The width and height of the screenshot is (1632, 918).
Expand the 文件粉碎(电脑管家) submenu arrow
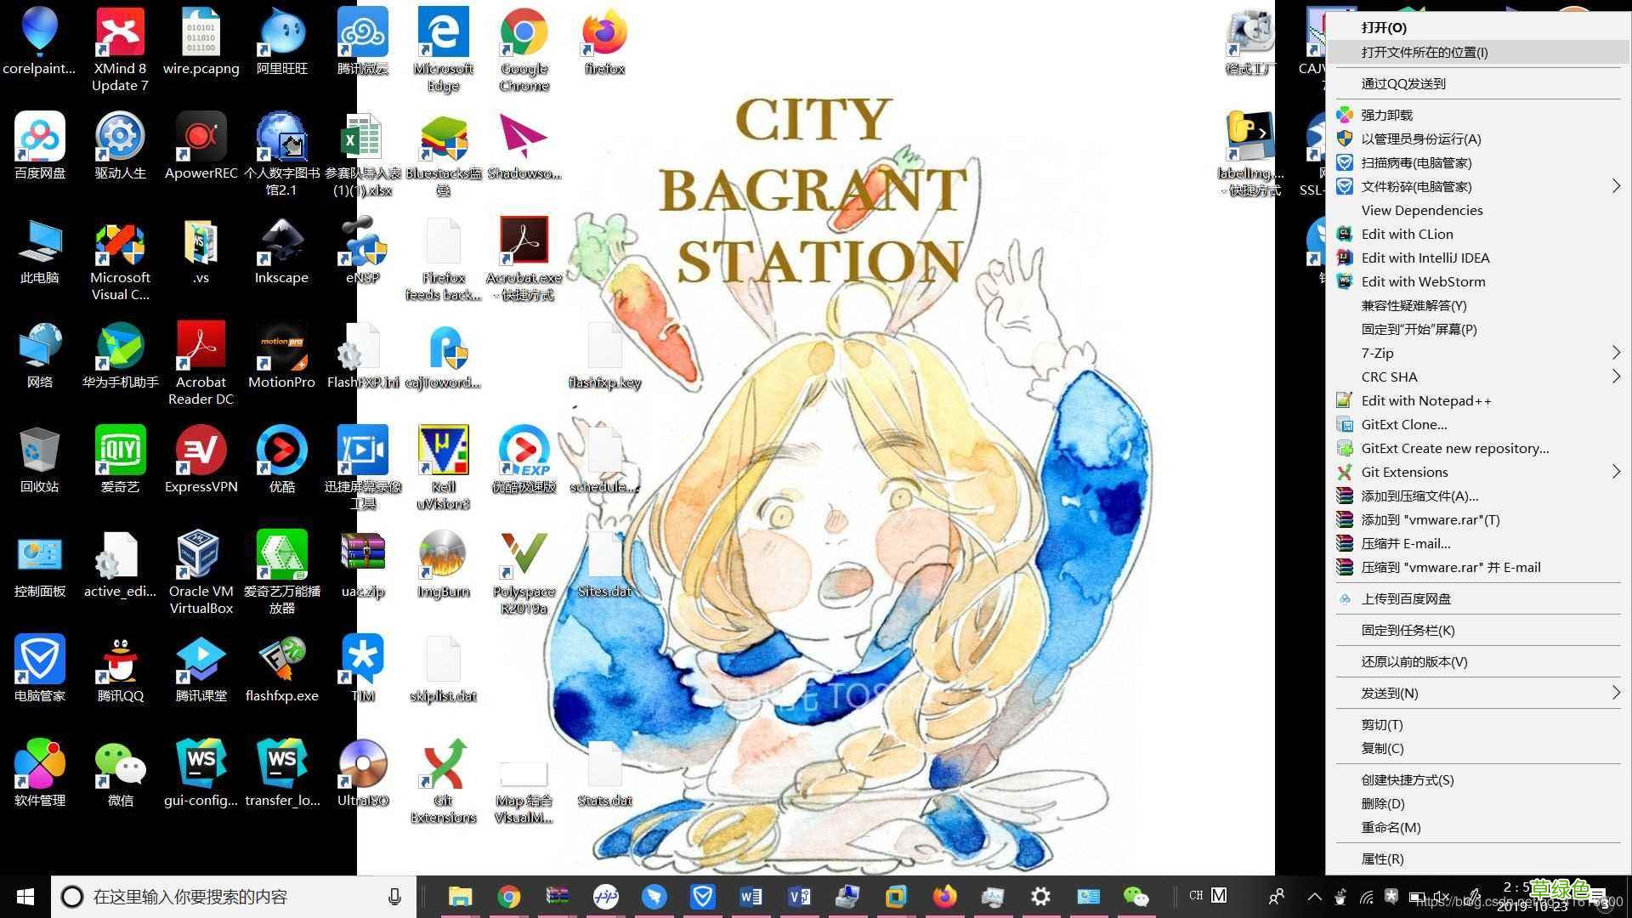pyautogui.click(x=1616, y=186)
